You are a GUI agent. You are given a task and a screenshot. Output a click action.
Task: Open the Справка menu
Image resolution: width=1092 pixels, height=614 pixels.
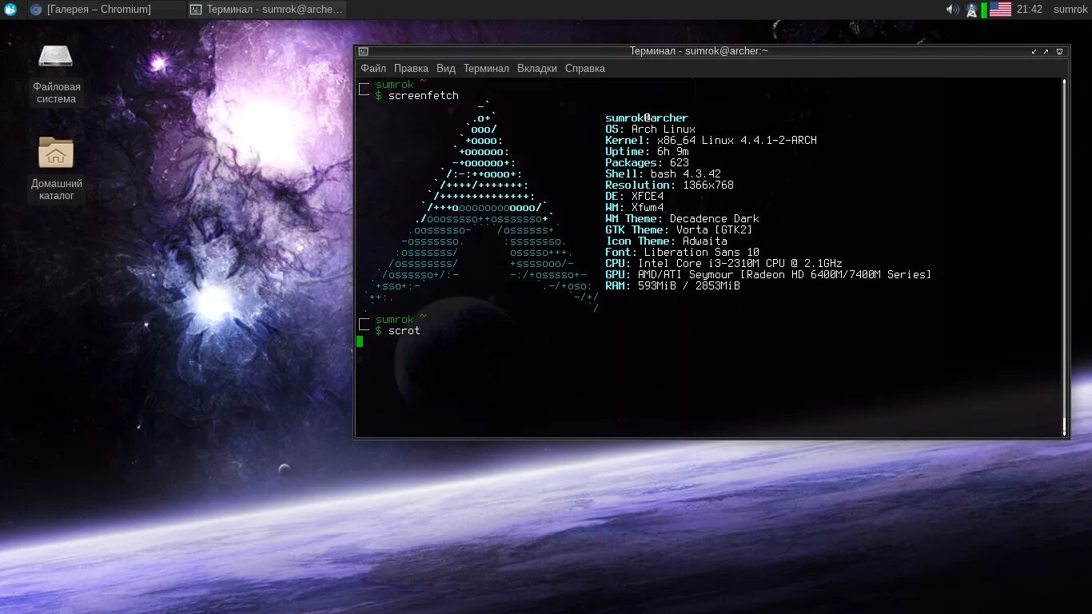585,69
